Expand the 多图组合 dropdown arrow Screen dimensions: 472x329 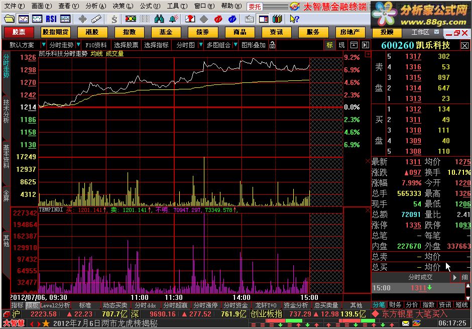(x=235, y=45)
